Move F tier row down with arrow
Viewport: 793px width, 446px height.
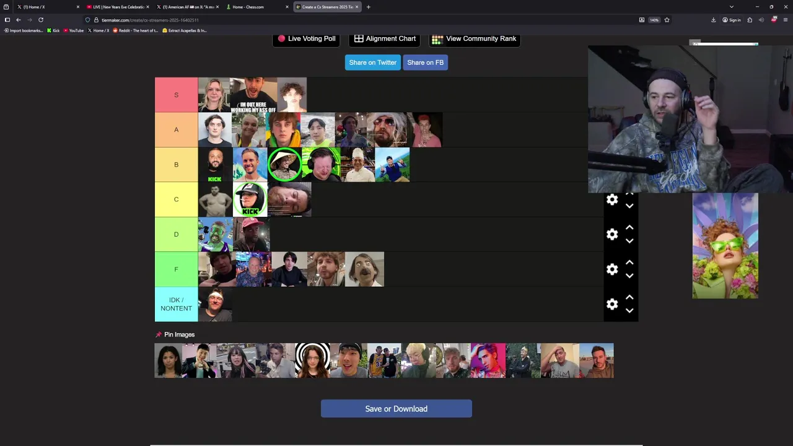629,276
